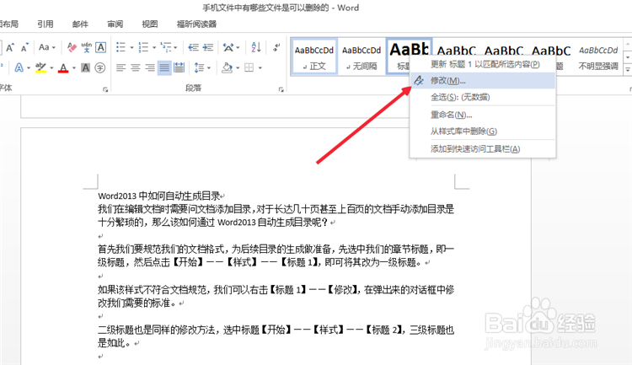Expand the shading color dropdown arrow

(238, 68)
